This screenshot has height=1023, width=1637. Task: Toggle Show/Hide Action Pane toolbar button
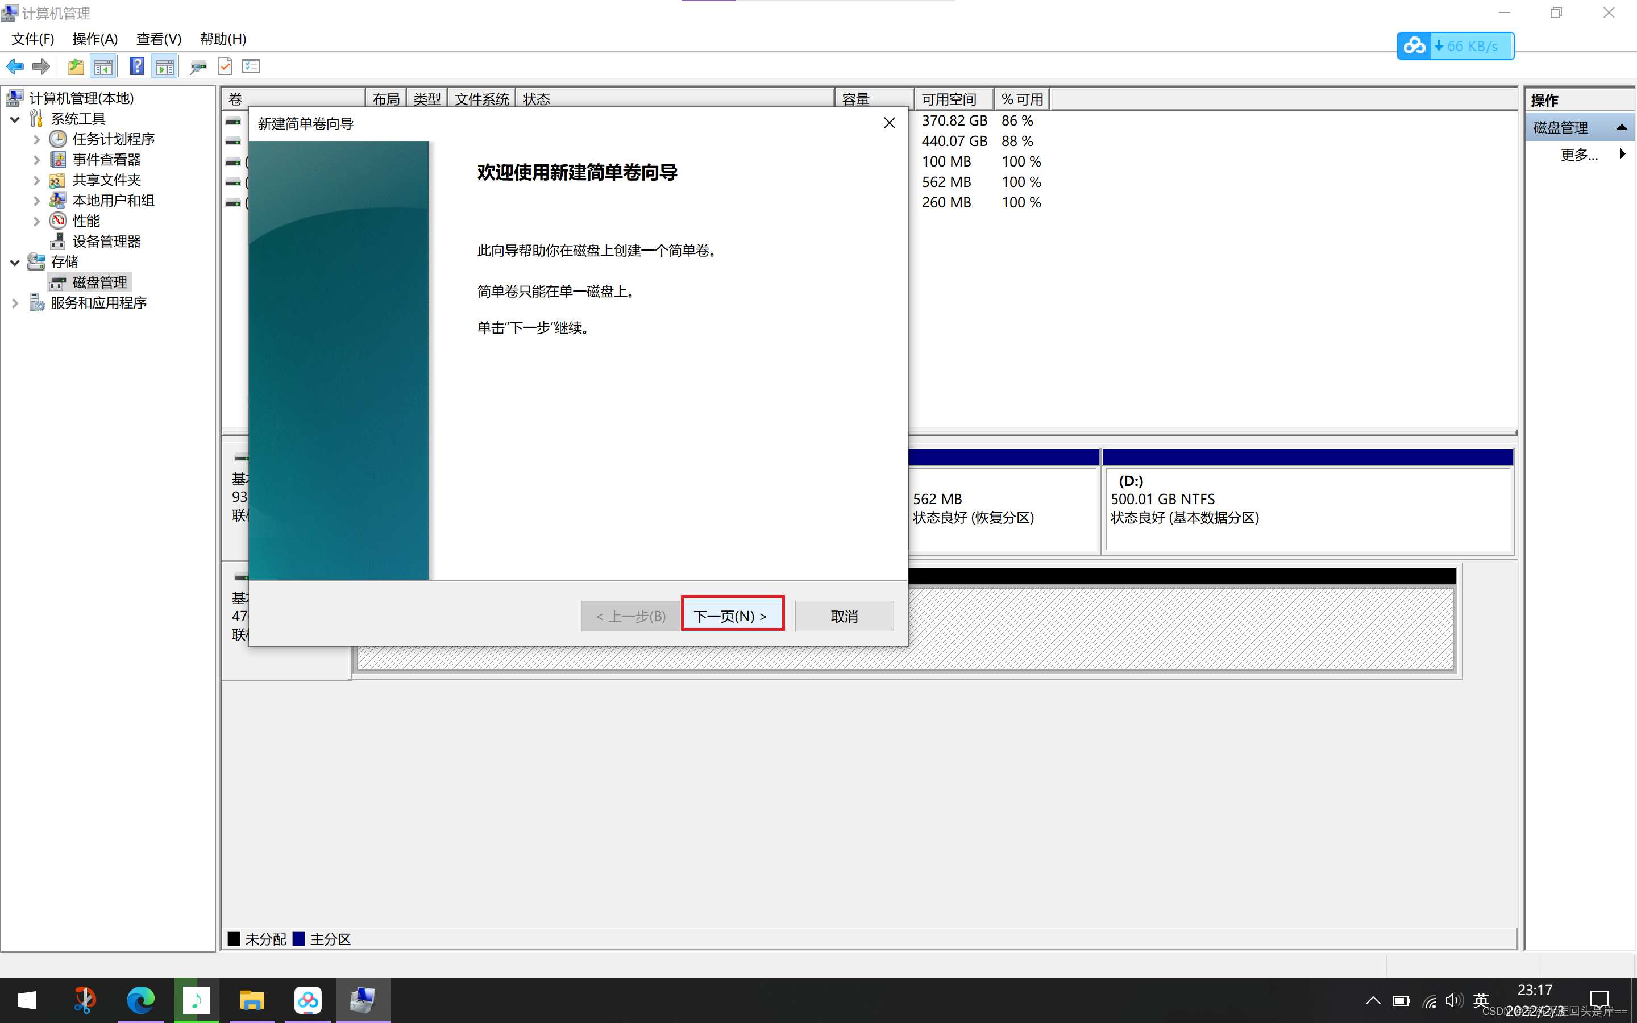click(164, 66)
